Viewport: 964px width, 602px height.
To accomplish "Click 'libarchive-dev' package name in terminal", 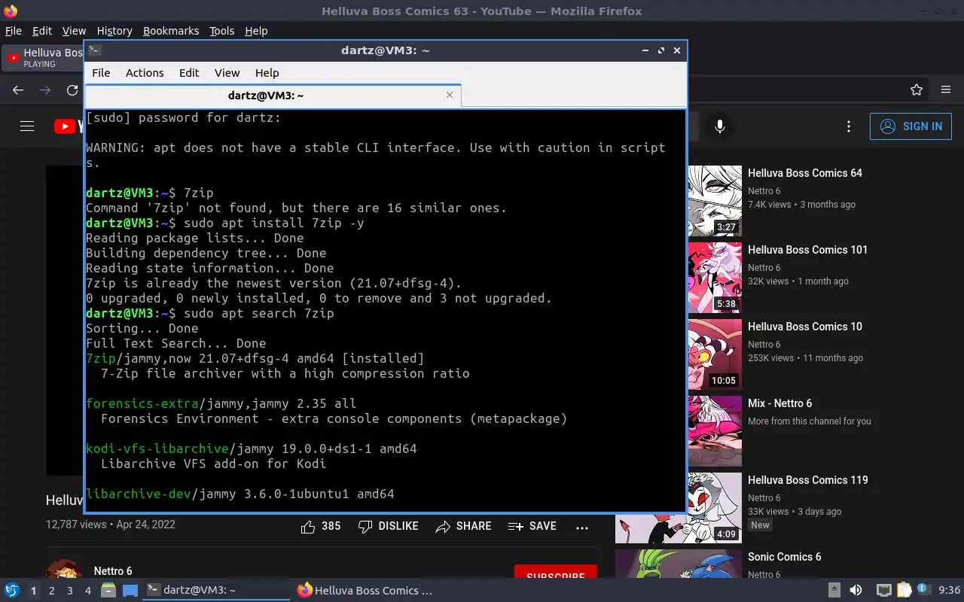I will coord(139,494).
